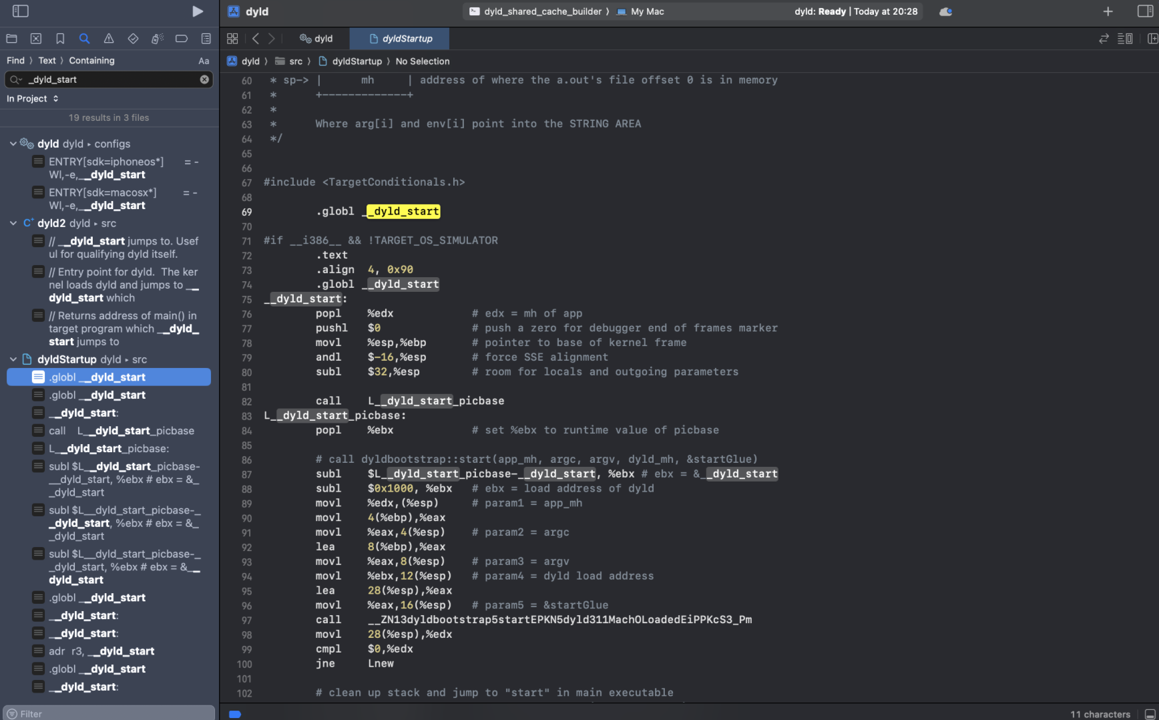
Task: Go forward in editor history
Action: tap(272, 39)
